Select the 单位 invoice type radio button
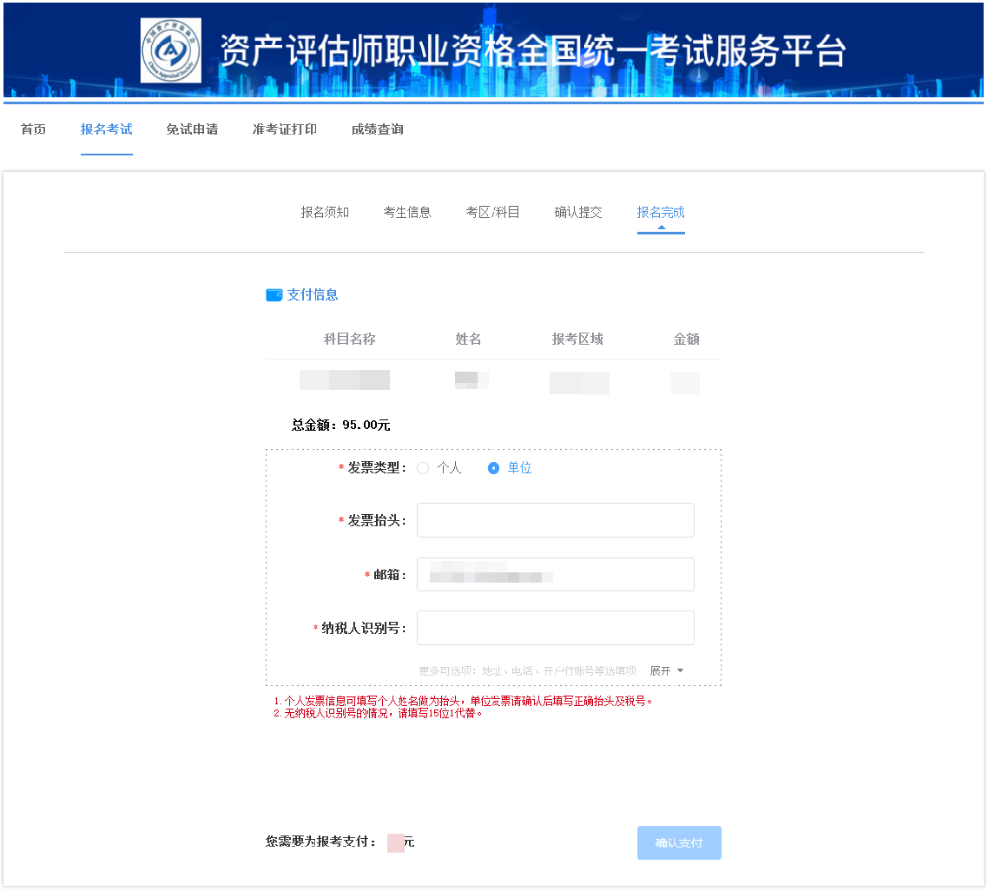The height and width of the screenshot is (891, 989). click(492, 468)
